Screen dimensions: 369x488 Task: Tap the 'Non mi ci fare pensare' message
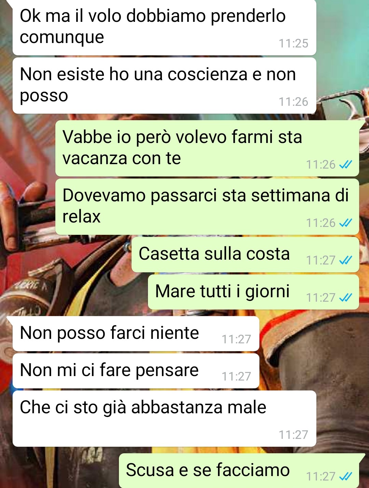point(136,371)
